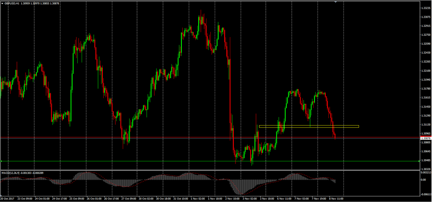Viewport: 432px width, 202px height.
Task: Click the 20 Oct 2017 time label
Action: 7,198
